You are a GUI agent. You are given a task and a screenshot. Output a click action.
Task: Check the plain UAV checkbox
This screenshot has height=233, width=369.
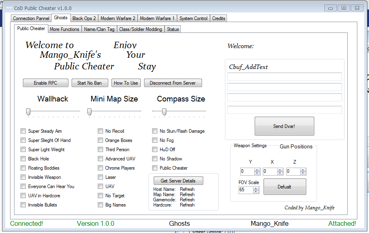pyautogui.click(x=101, y=186)
